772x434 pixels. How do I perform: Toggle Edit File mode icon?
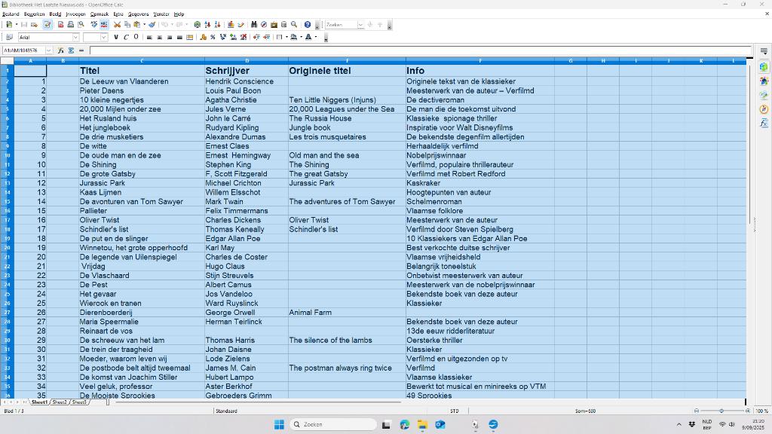[47, 25]
